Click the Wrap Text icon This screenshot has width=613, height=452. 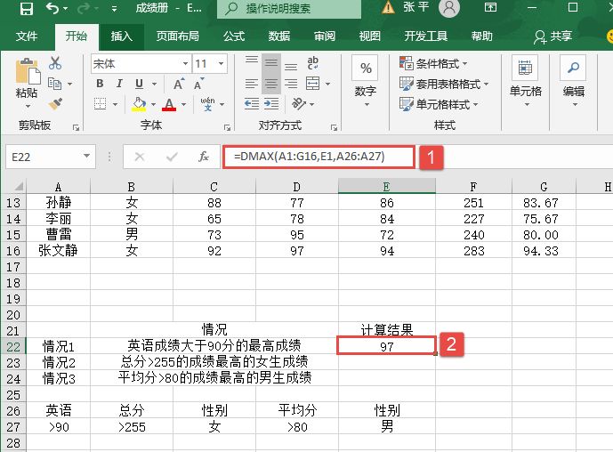click(x=313, y=63)
